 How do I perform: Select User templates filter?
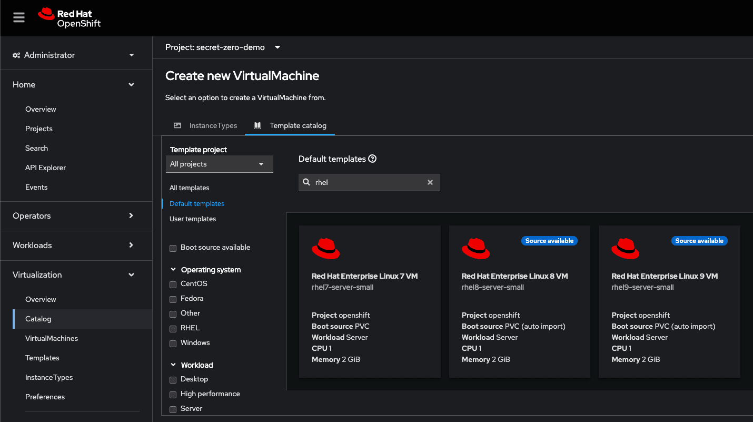point(193,219)
